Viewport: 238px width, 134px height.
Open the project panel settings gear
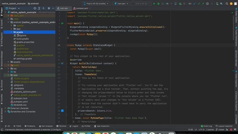[x=49, y=8]
